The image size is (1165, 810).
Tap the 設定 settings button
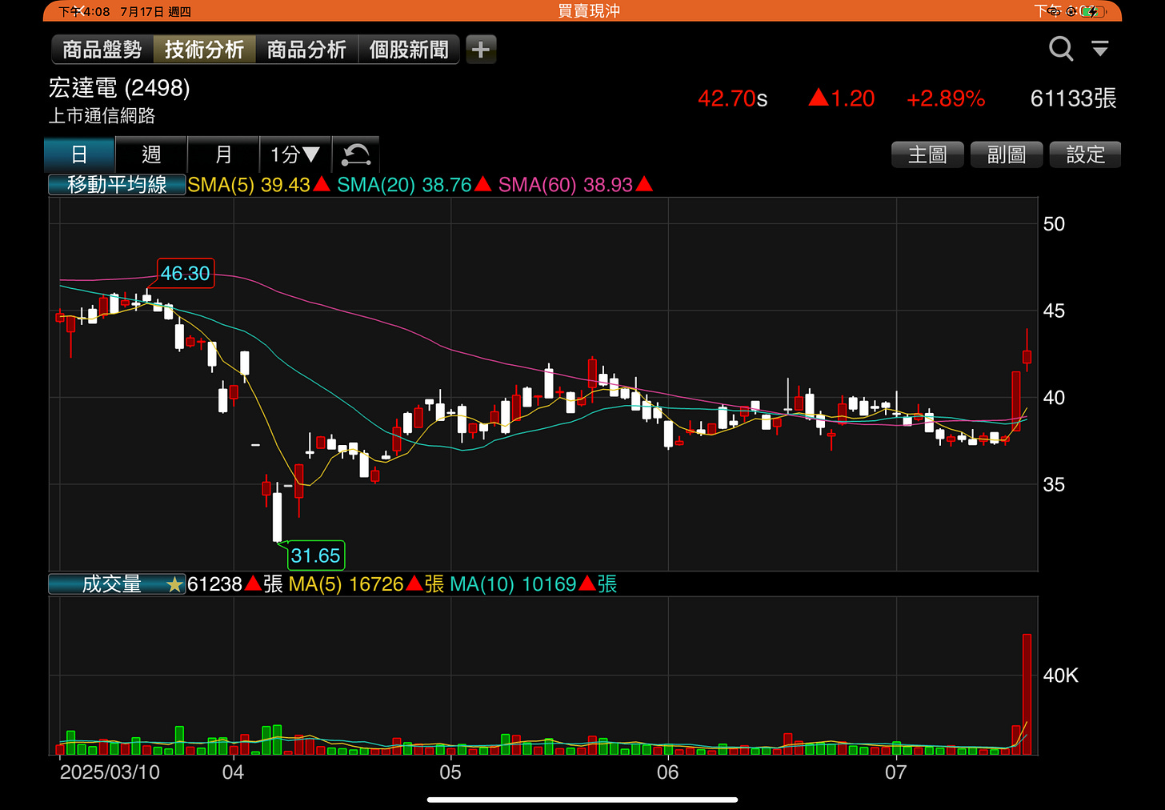point(1085,154)
